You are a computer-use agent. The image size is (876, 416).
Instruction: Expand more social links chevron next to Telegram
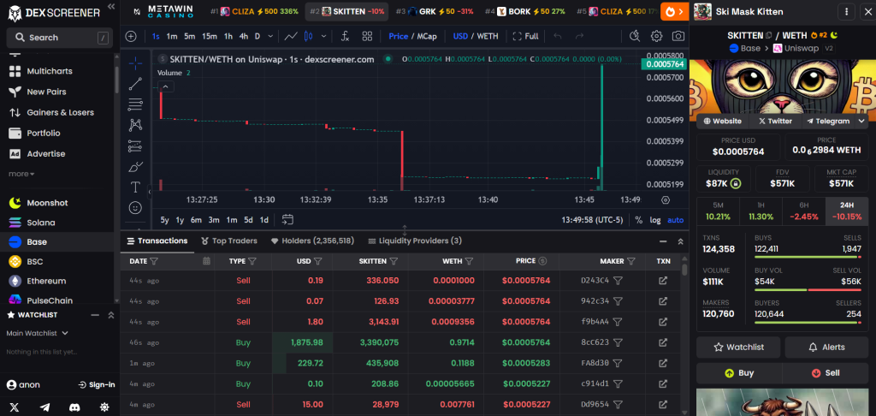861,121
